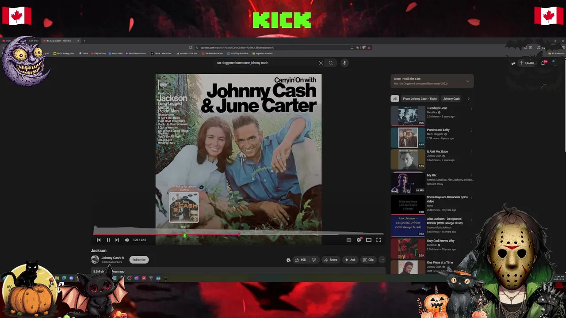The width and height of the screenshot is (566, 318).
Task: Open the player settings gear
Action: coord(359,240)
